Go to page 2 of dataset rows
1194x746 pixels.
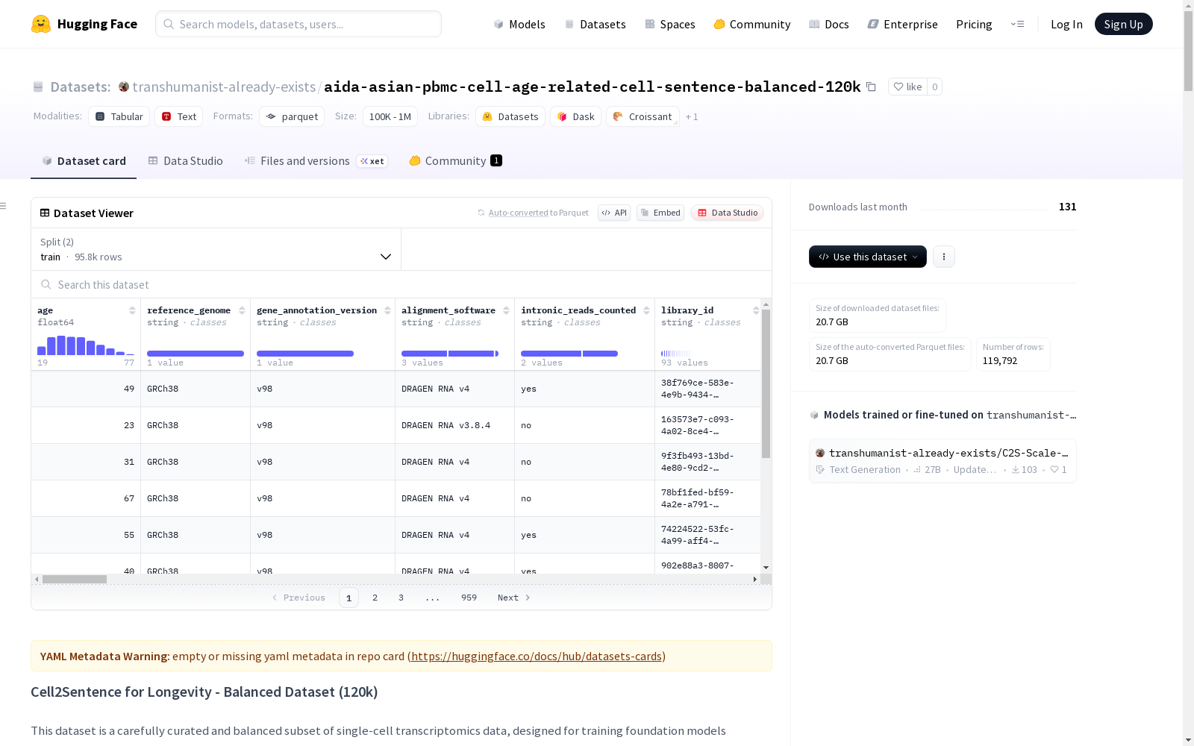[x=375, y=598]
